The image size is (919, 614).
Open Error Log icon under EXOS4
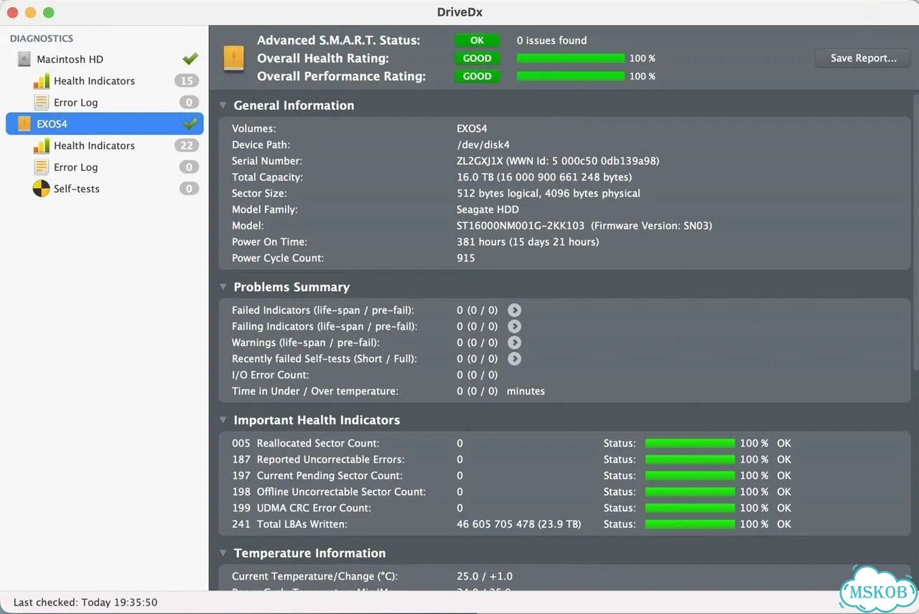[x=42, y=167]
